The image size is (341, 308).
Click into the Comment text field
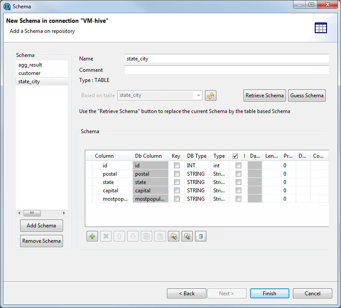coord(226,70)
